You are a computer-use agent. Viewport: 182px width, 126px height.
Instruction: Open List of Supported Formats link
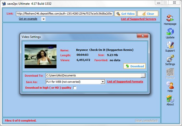125,82
